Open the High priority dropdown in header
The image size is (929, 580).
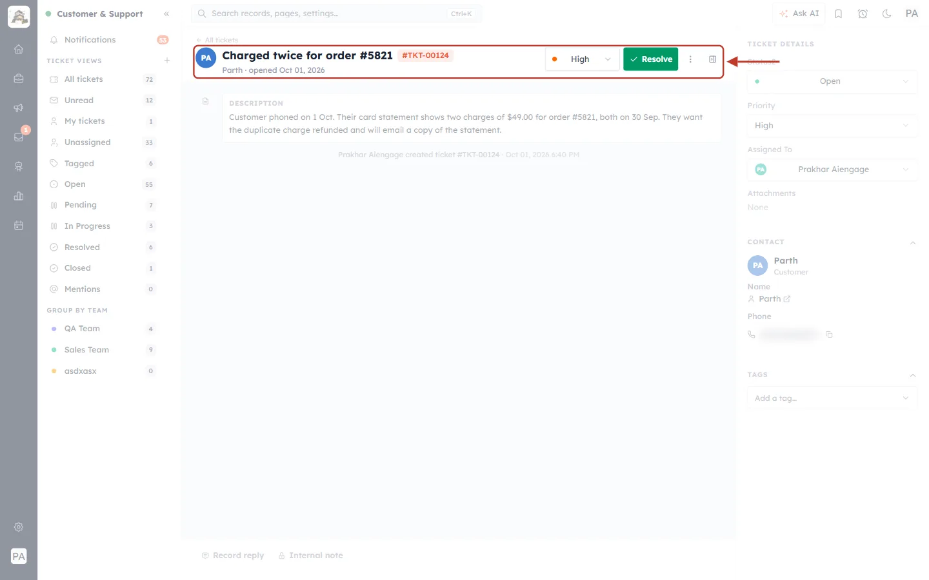583,59
